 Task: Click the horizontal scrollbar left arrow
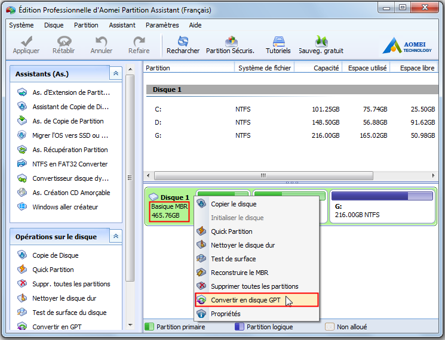coord(148,175)
